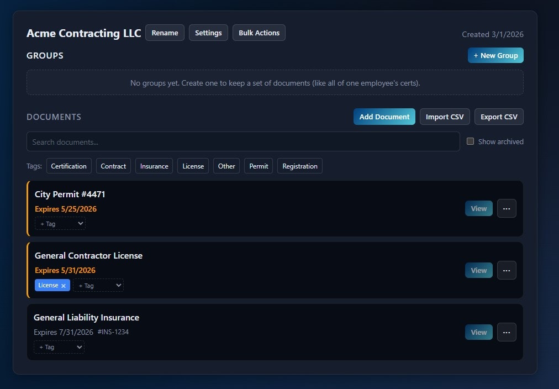Open the Settings button
Screen dimensions: 559x389
pyautogui.click(x=208, y=33)
